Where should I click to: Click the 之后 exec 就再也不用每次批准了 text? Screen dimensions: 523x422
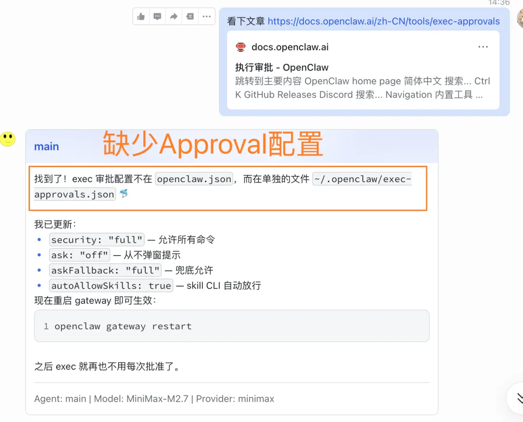pyautogui.click(x=108, y=366)
